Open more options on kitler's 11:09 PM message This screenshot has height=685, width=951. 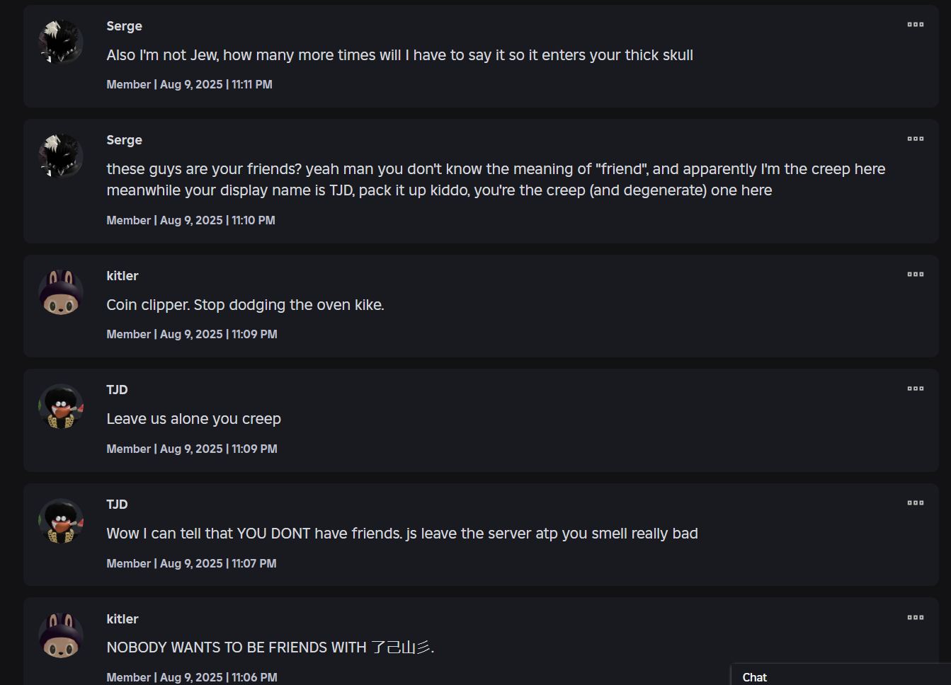point(915,275)
